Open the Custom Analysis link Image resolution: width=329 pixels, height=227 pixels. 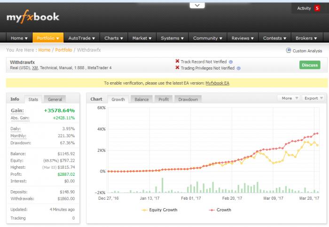click(x=307, y=51)
